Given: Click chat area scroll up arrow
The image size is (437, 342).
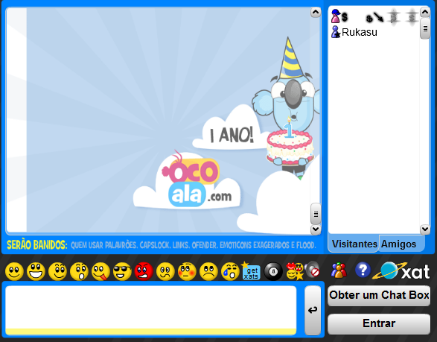Looking at the screenshot, I should point(316,12).
